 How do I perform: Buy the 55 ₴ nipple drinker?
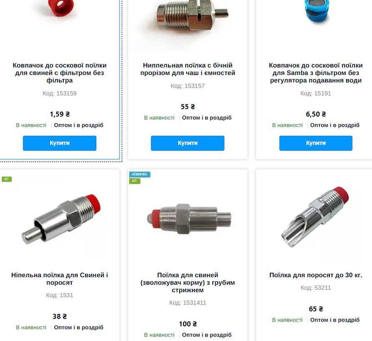tap(187, 143)
